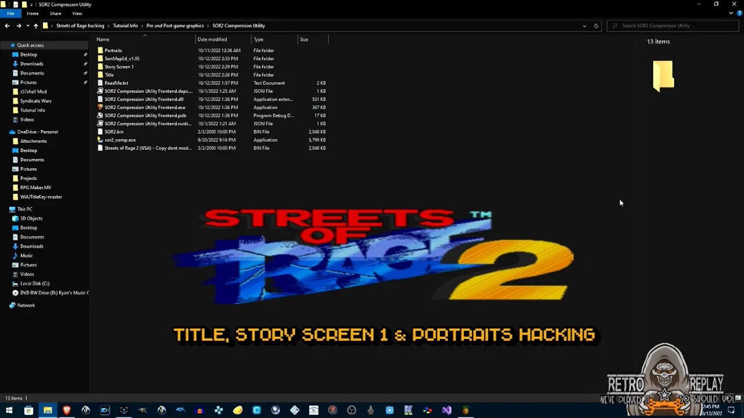
Task: Open Brave browser from the taskbar
Action: [x=66, y=410]
